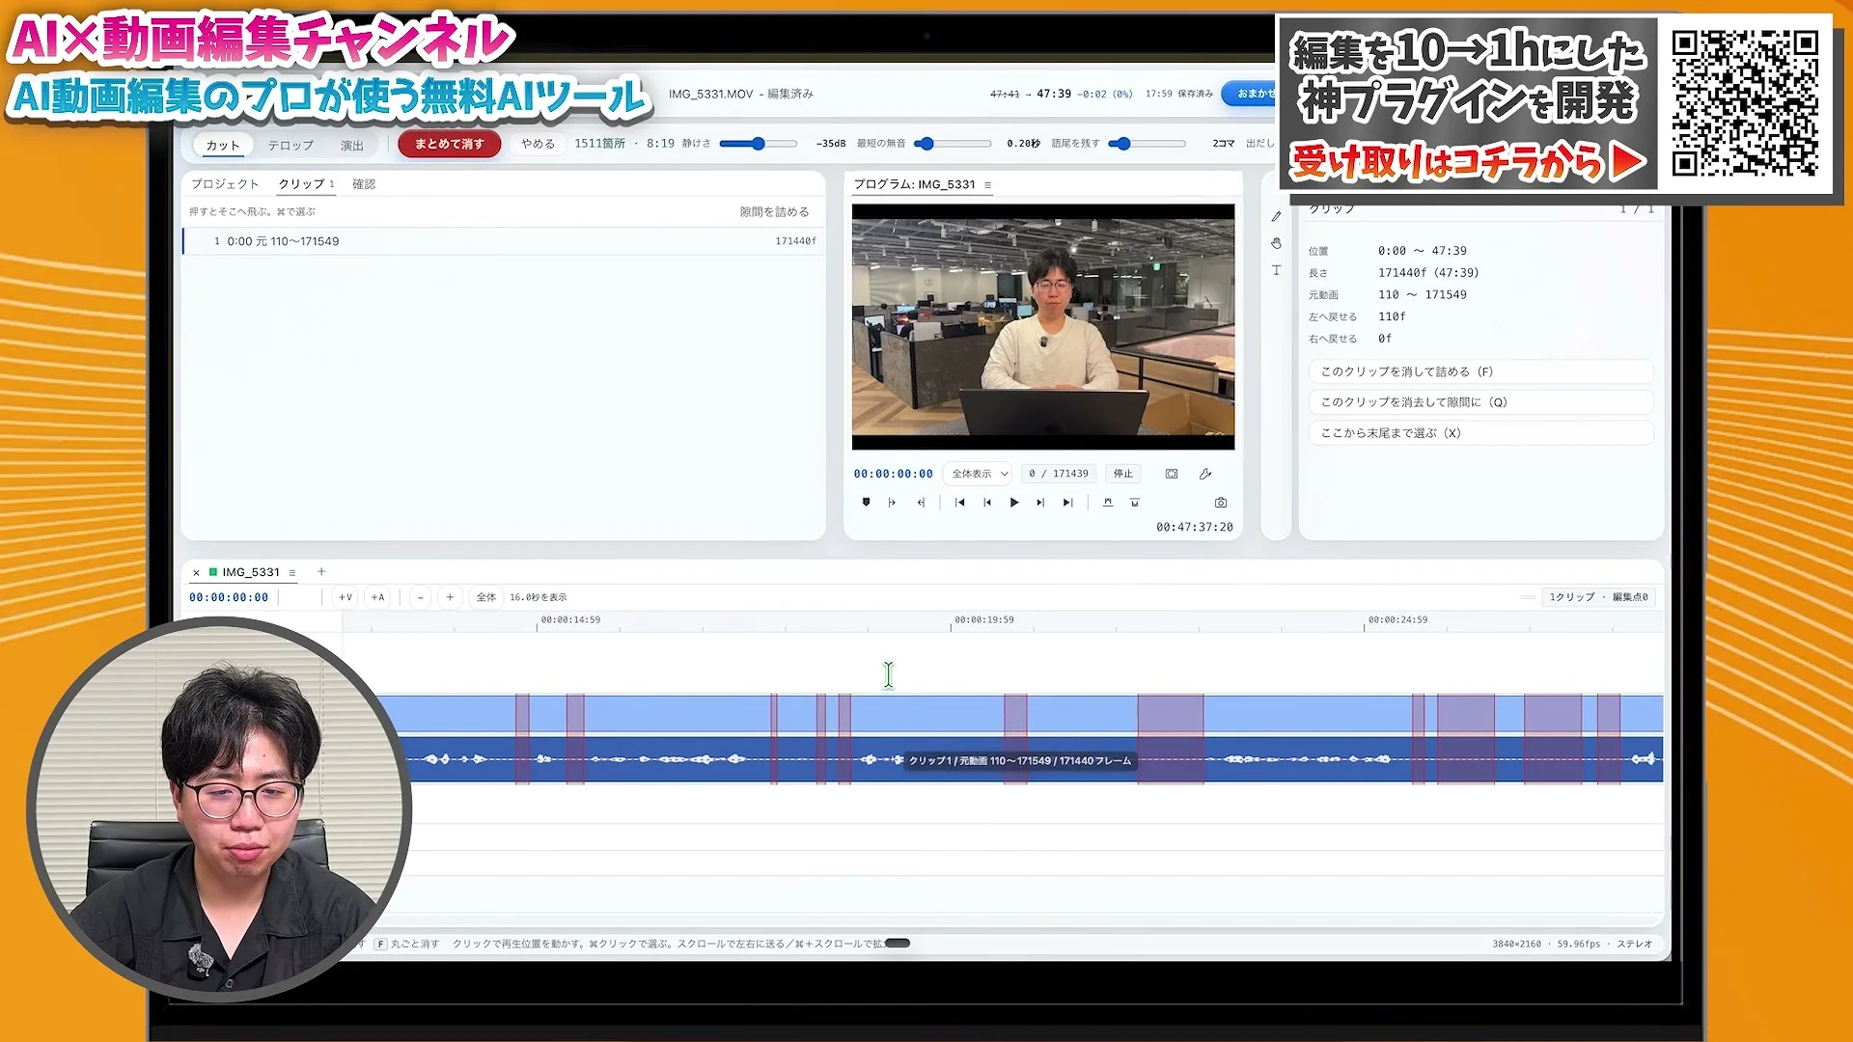The width and height of the screenshot is (1853, 1042).
Task: Open the wrench settings icon in monitor
Action: point(1205,474)
